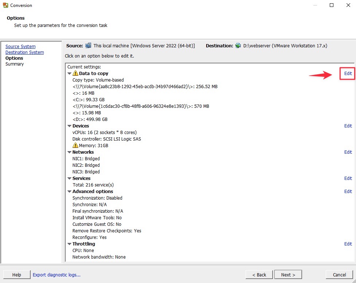Image resolution: width=356 pixels, height=283 pixels.
Task: Select the 15.98 MB volume row
Action: (87, 113)
